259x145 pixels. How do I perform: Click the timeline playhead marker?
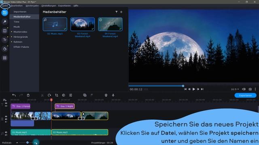(51, 100)
